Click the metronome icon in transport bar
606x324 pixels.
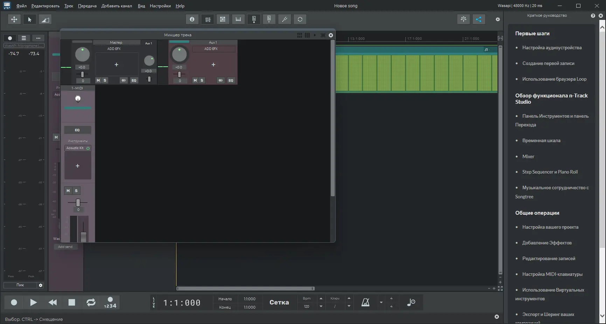tap(365, 302)
